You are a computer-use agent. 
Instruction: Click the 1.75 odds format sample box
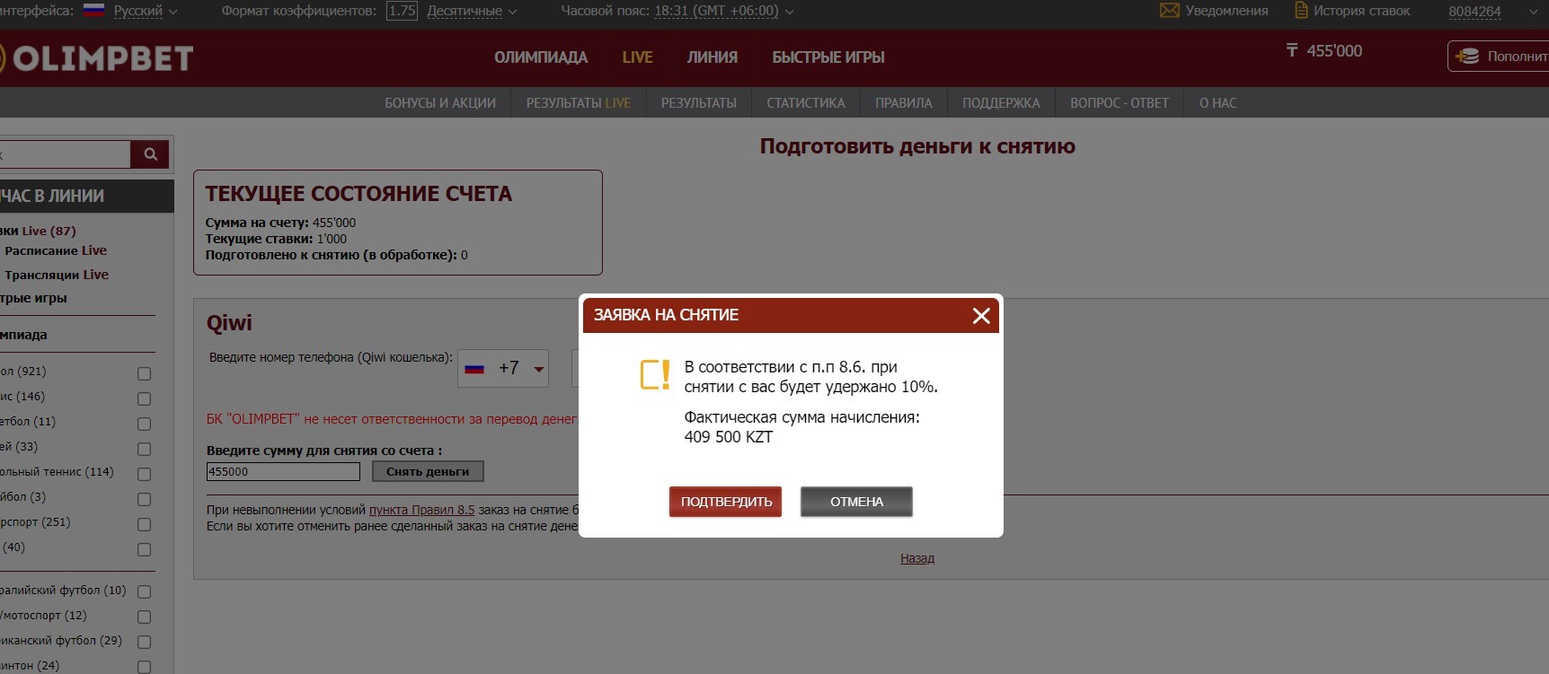[402, 11]
